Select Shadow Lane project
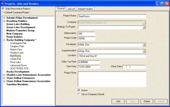The image size is (170, 107). tap(17, 53)
